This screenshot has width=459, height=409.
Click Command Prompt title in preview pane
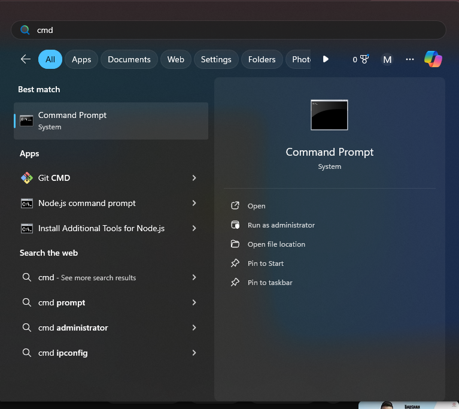coord(330,152)
